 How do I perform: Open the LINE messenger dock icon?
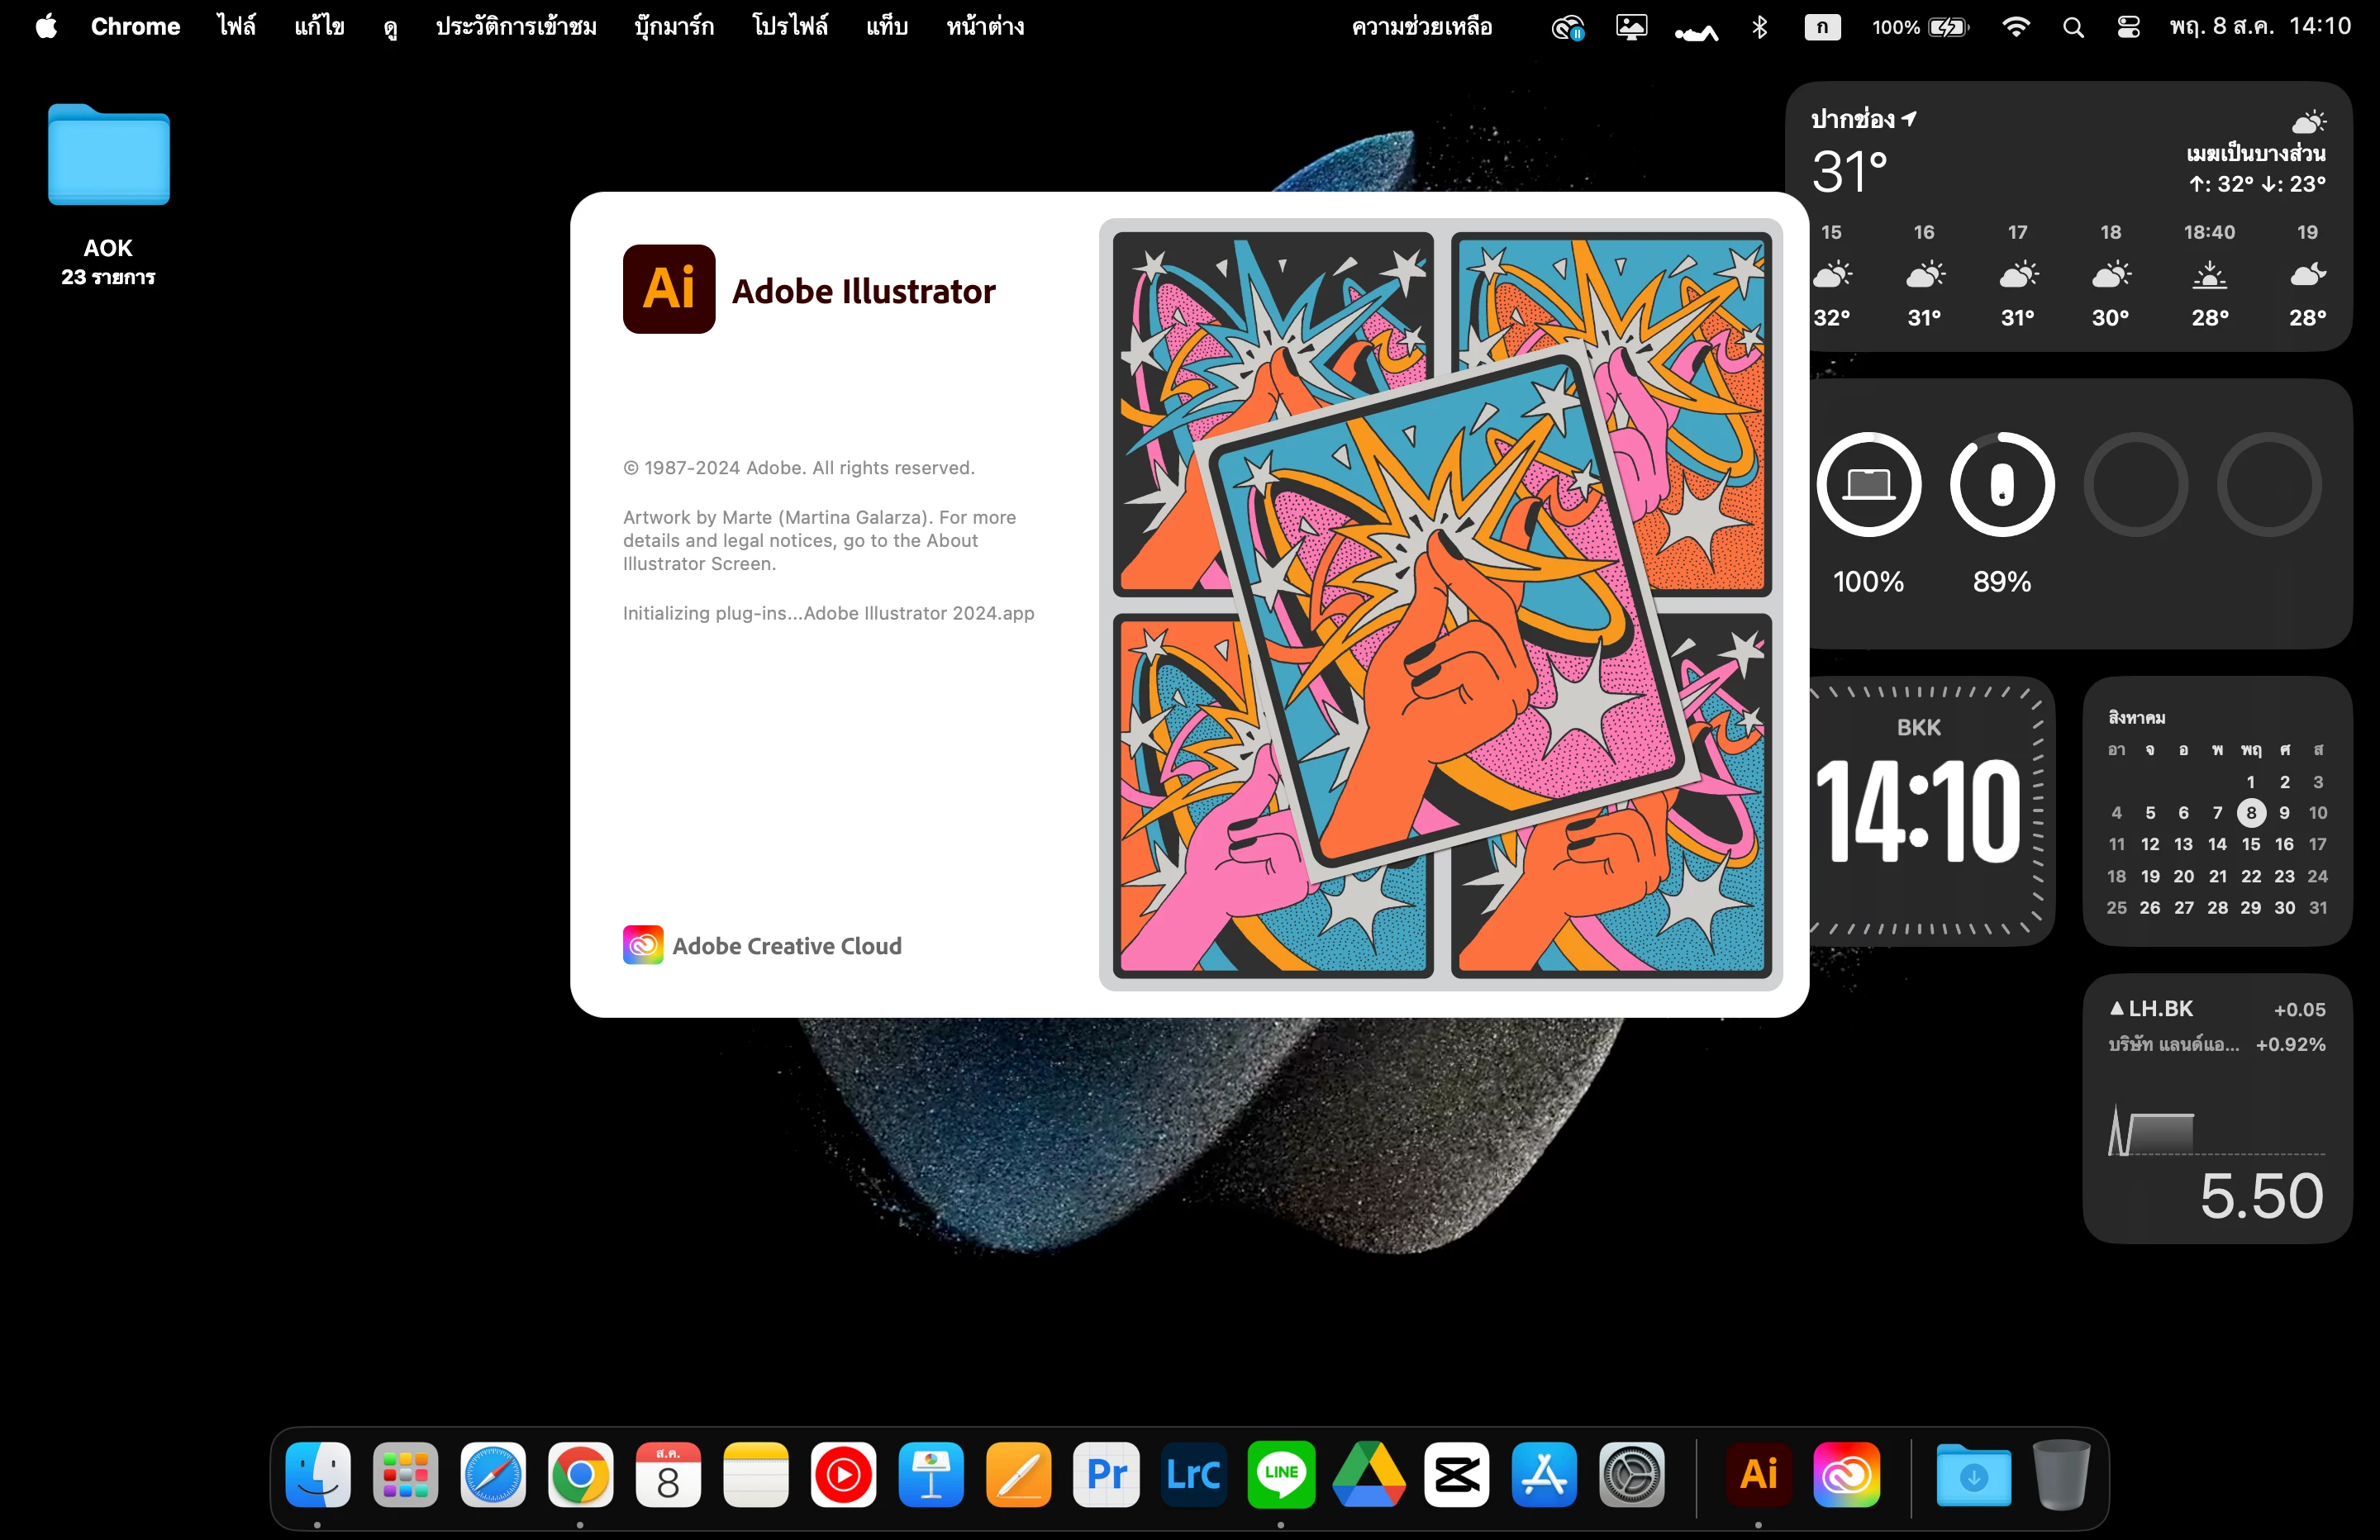coord(1281,1474)
